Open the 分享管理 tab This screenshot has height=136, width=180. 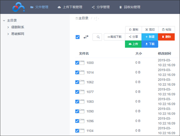coord(100,7)
